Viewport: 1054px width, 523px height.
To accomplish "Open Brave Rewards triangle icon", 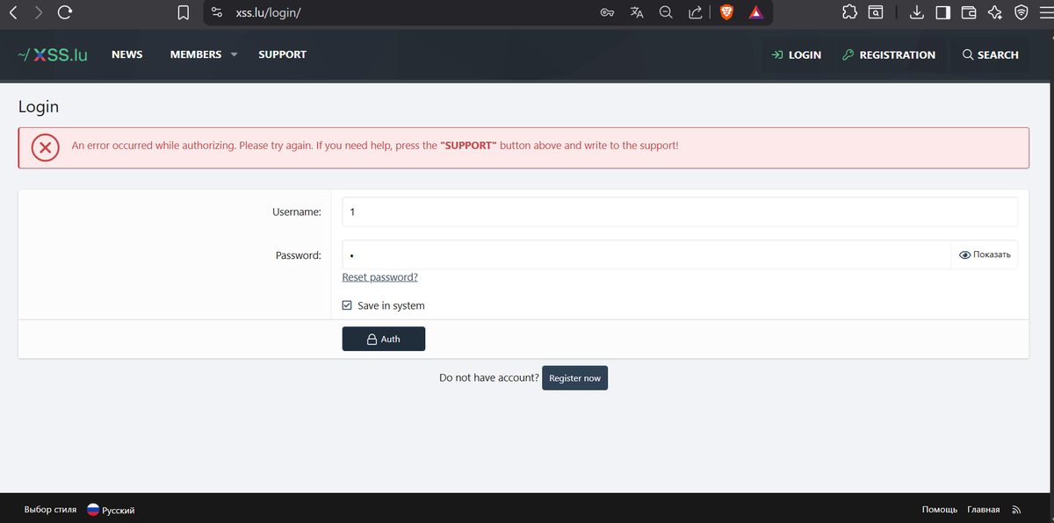I will 755,12.
